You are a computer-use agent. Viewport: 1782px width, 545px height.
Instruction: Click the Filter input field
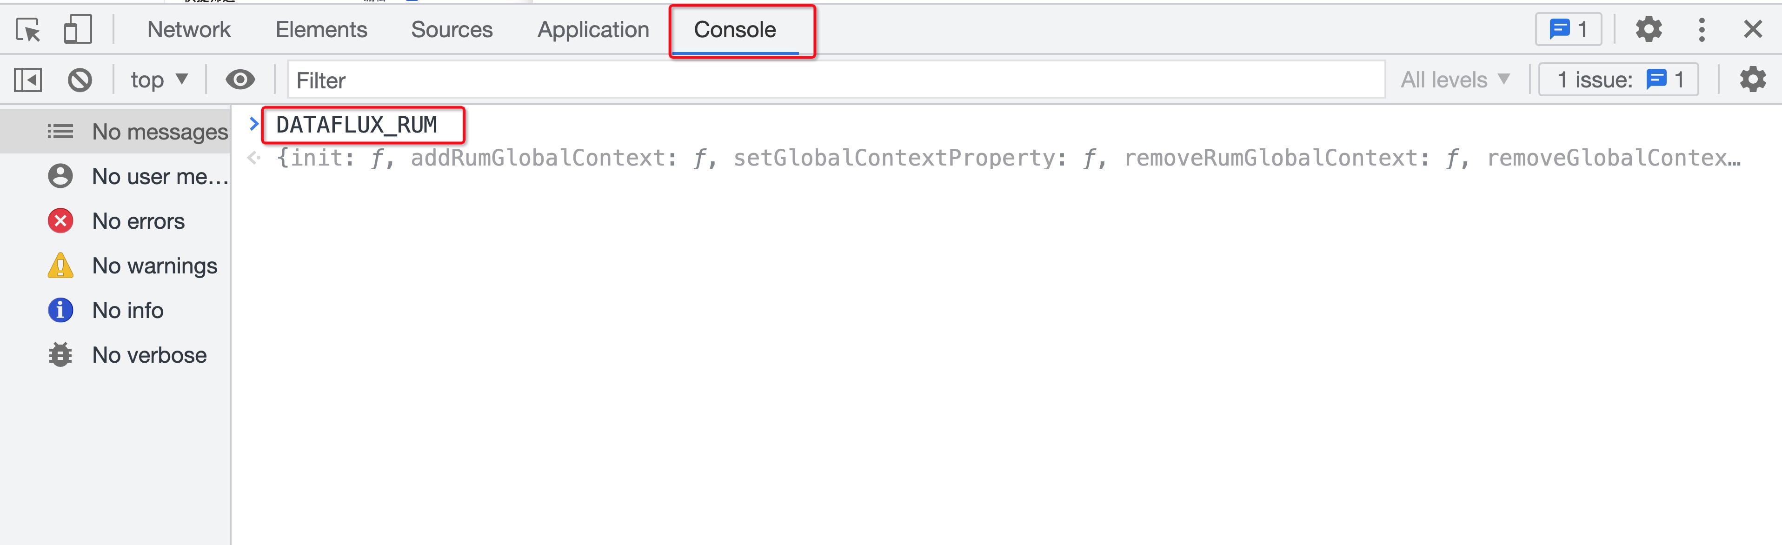pos(836,80)
